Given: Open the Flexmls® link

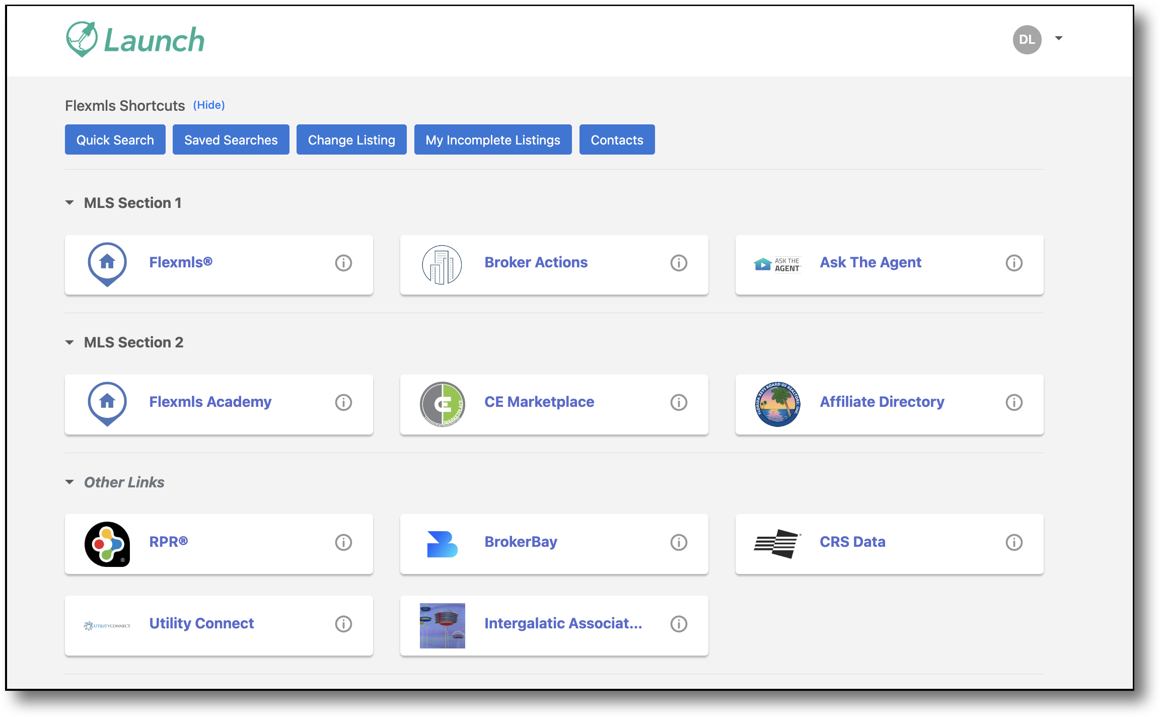Looking at the screenshot, I should click(181, 262).
